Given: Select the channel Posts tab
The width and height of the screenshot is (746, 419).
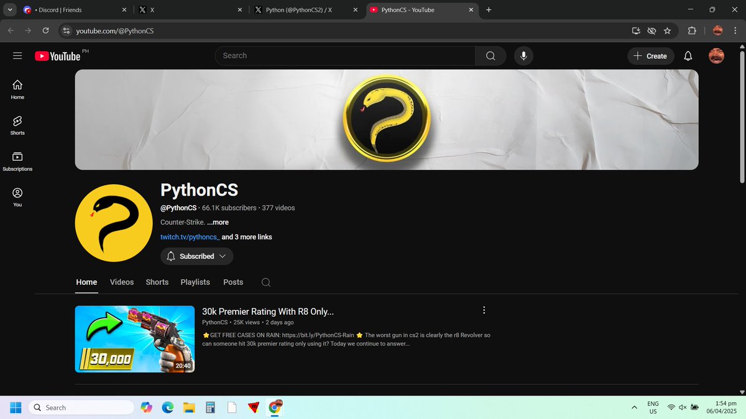Looking at the screenshot, I should (x=233, y=282).
